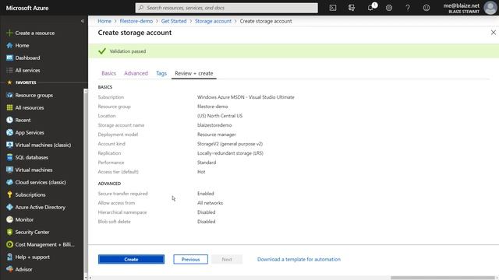This screenshot has height=280, width=499.
Task: Open Storage account breadcrumb link
Action: point(213,21)
